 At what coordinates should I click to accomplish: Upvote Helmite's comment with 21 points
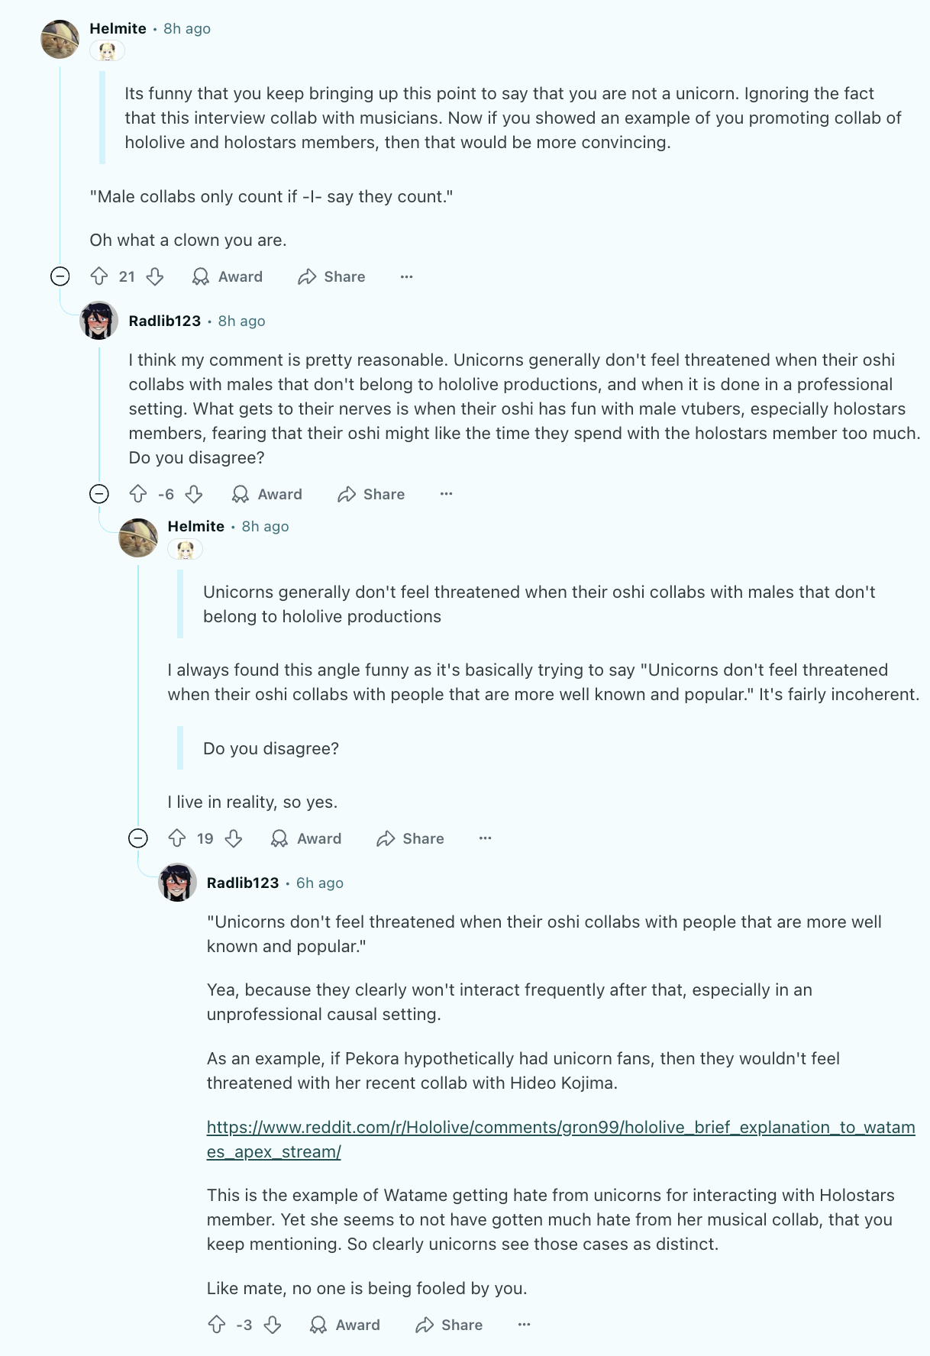click(99, 276)
